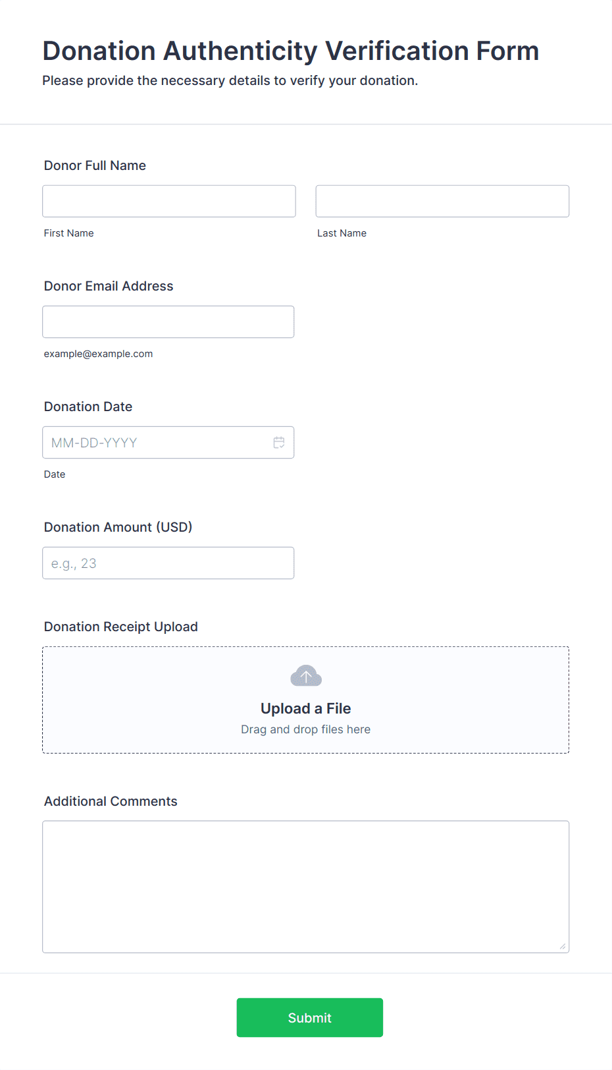Click the textarea resize handle in Additional Comments

[x=562, y=946]
